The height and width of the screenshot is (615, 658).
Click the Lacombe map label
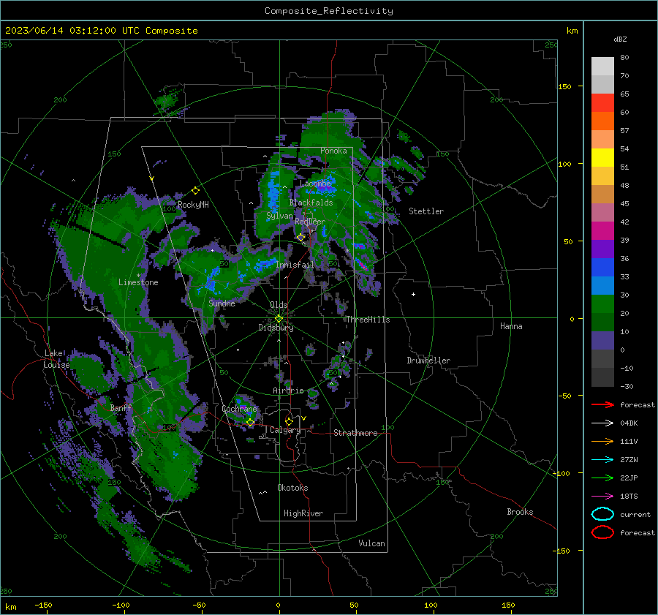click(x=315, y=184)
